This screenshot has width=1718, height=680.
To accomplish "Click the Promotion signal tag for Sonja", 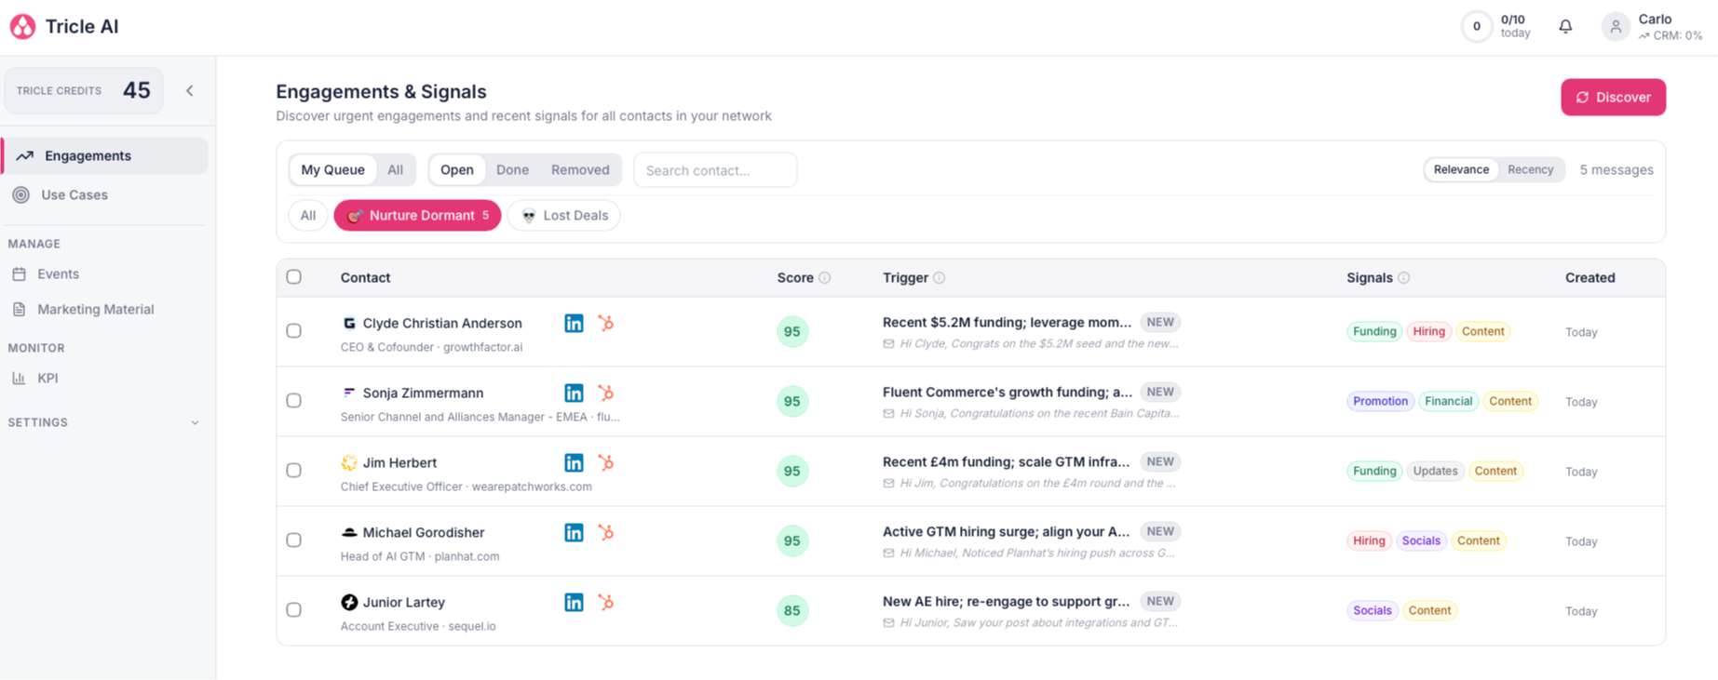I will pyautogui.click(x=1380, y=402).
